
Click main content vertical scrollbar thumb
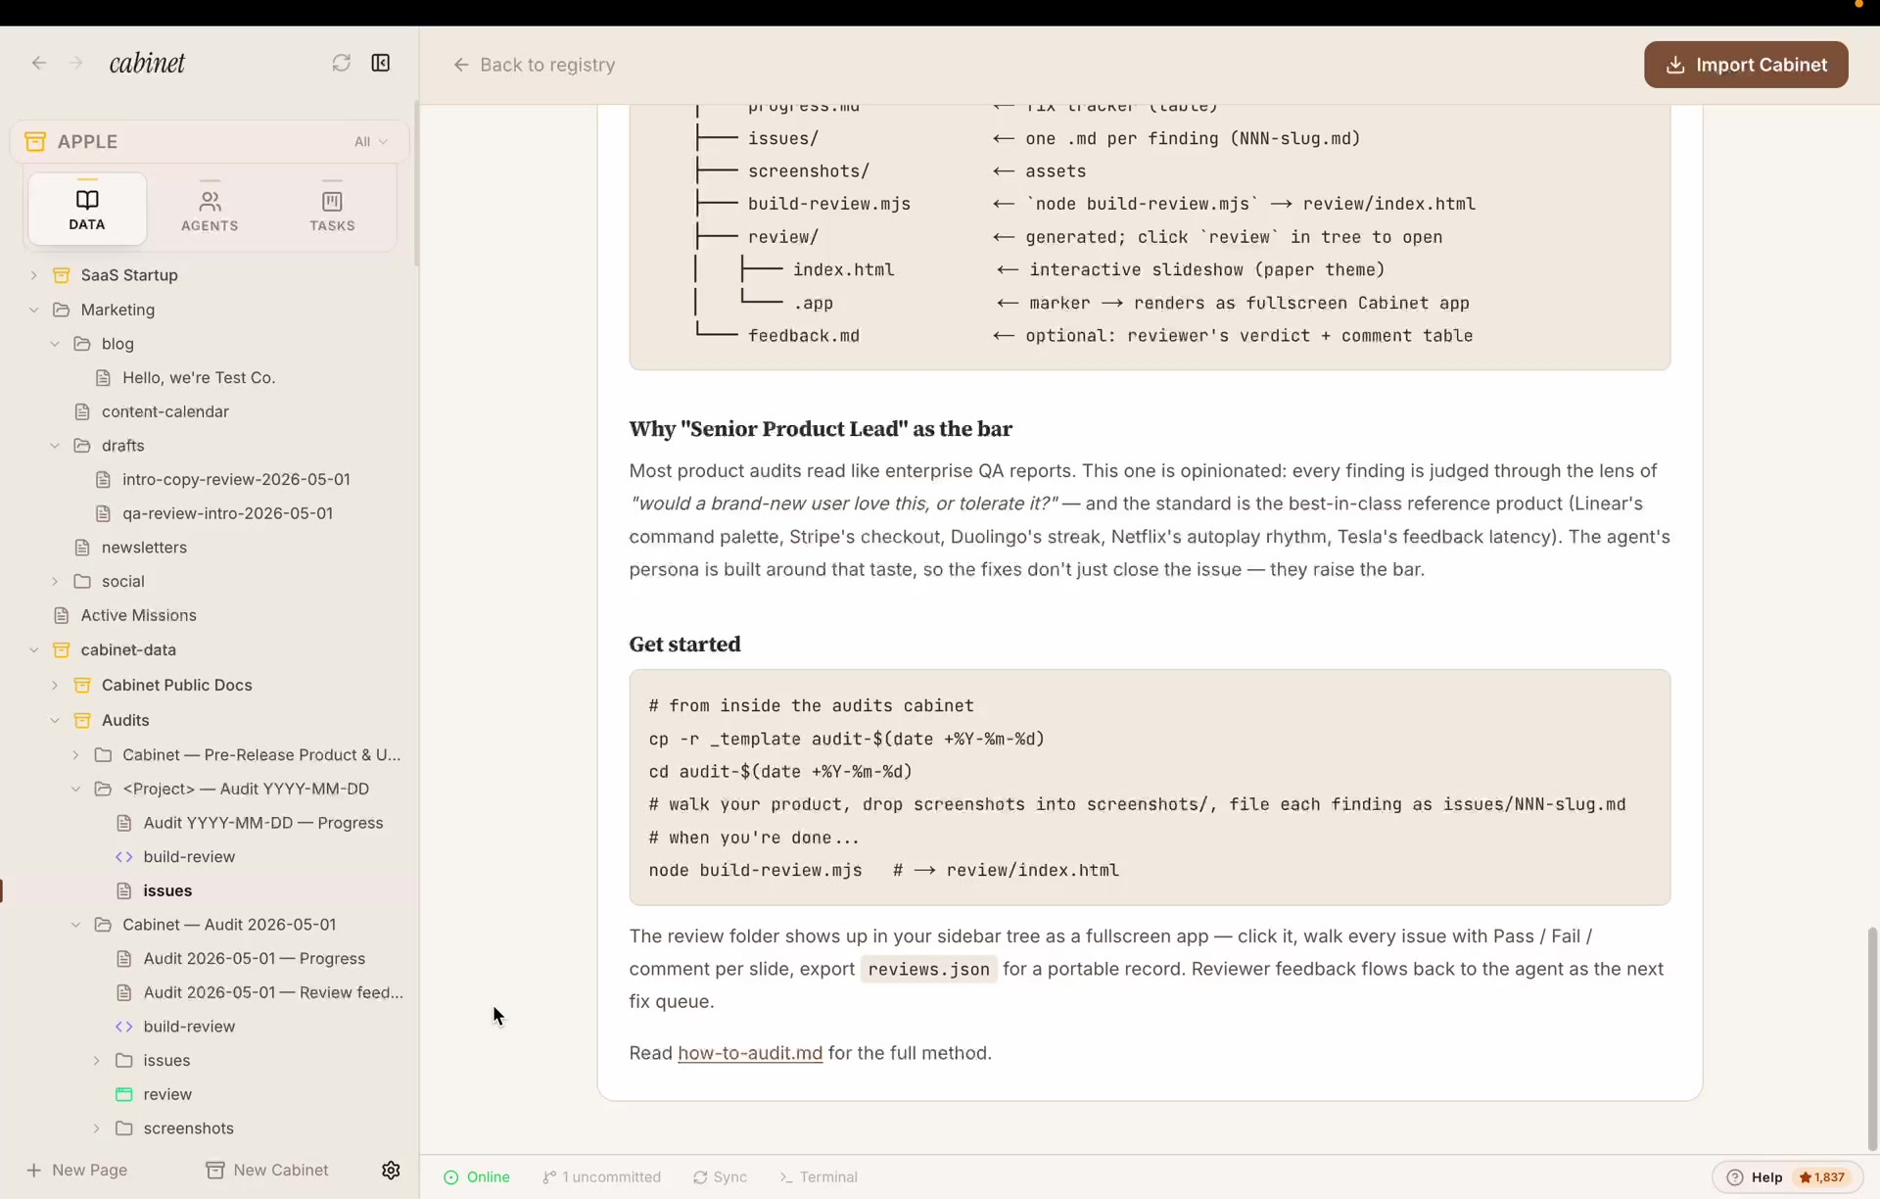pyautogui.click(x=1872, y=1038)
